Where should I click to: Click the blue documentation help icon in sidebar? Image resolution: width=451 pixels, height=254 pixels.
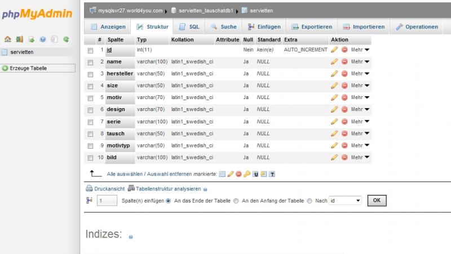click(x=43, y=39)
